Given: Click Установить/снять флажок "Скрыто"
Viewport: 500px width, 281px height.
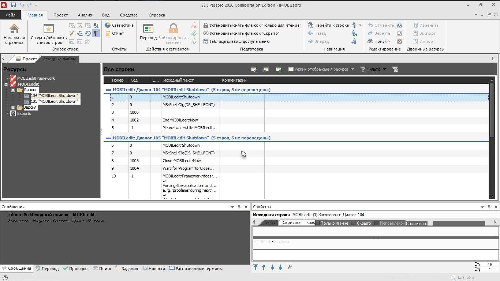Looking at the screenshot, I should point(241,33).
